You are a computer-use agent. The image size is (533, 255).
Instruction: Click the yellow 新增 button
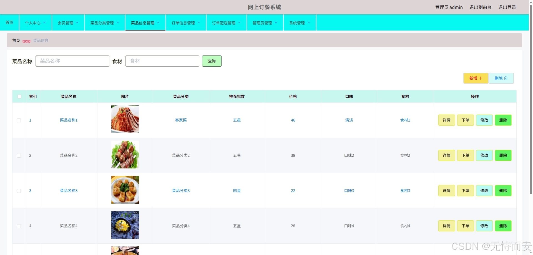pos(476,78)
